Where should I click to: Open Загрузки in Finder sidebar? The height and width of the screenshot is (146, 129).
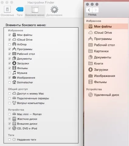pyautogui.click(x=106, y=70)
